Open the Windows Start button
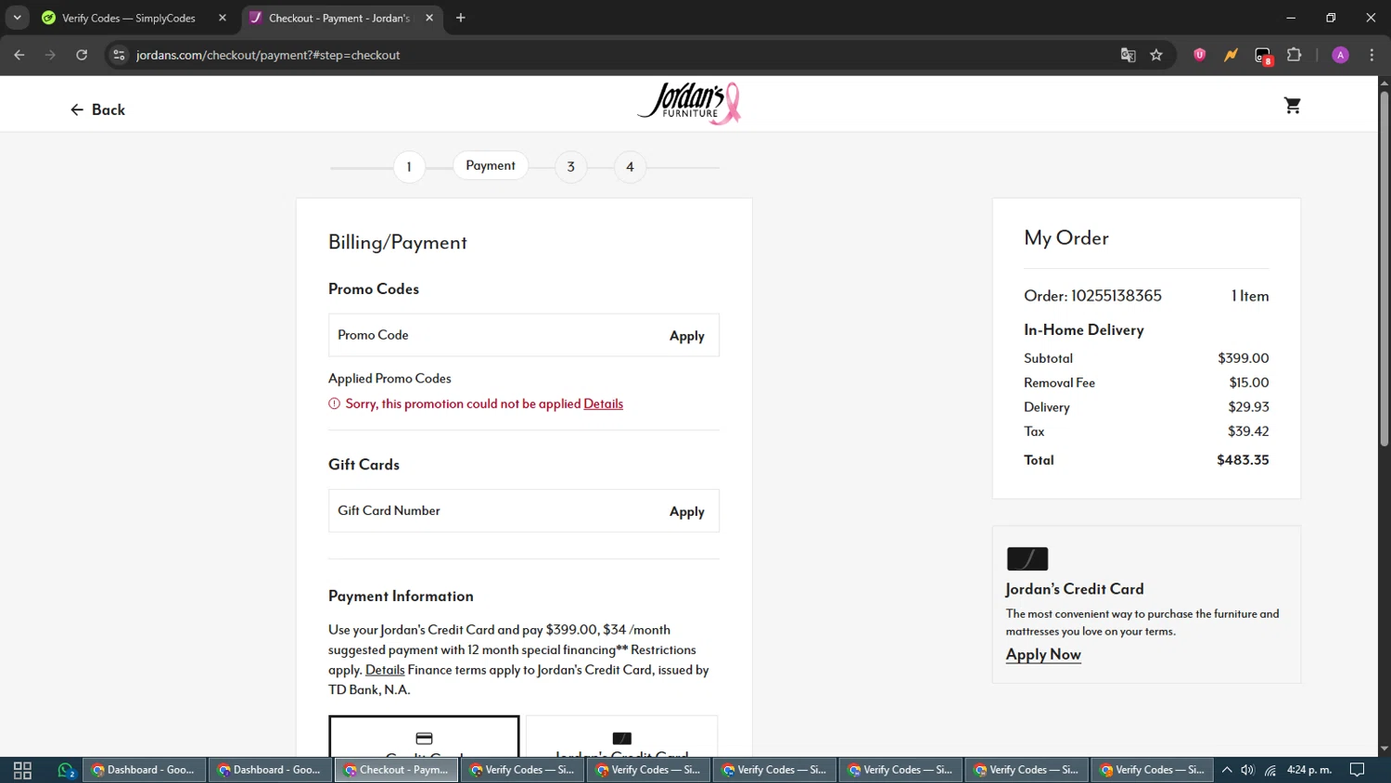 pyautogui.click(x=22, y=770)
